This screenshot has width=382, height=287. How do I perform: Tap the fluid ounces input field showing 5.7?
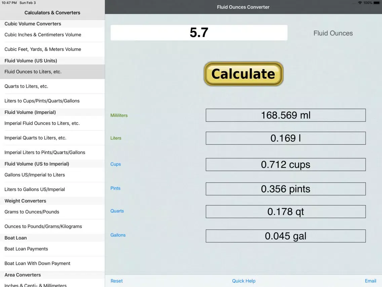199,33
